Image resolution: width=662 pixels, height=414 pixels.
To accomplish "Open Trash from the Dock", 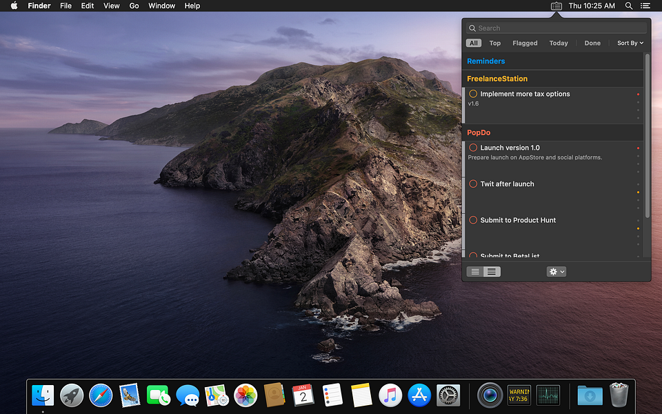I will 619,395.
